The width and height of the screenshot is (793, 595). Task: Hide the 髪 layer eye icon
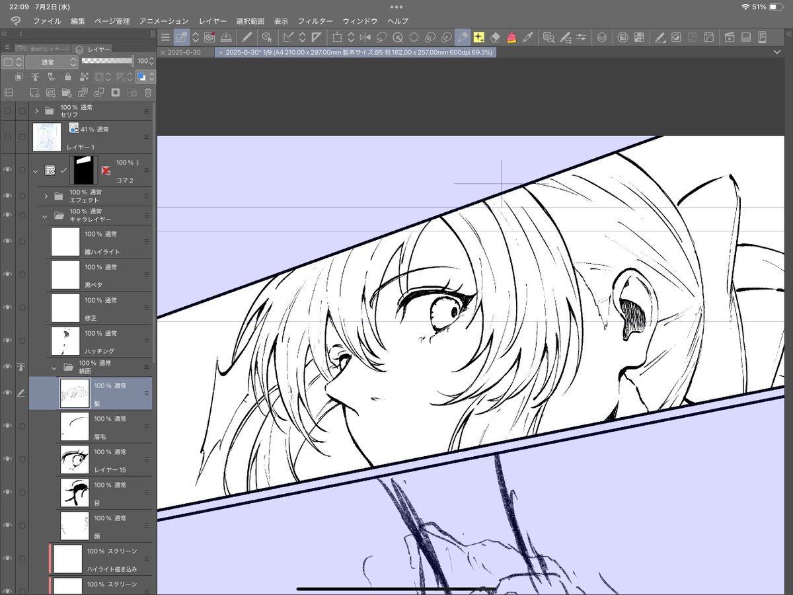pos(8,393)
